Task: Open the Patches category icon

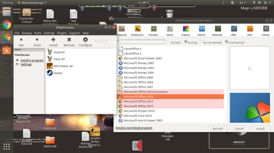Action: (x=266, y=31)
